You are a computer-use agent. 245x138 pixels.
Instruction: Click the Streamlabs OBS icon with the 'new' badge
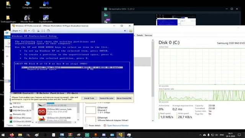pyautogui.click(x=106, y=21)
